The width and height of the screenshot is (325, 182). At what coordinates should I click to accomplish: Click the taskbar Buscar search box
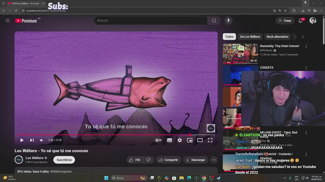(129, 178)
